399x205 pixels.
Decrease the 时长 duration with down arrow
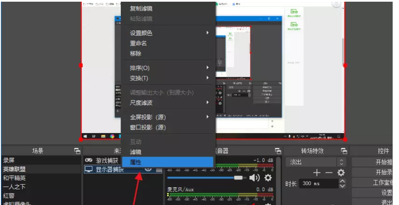pos(342,186)
